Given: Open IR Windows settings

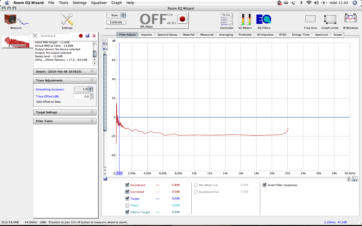Looking at the screenshot, I should pyautogui.click(x=350, y=21).
